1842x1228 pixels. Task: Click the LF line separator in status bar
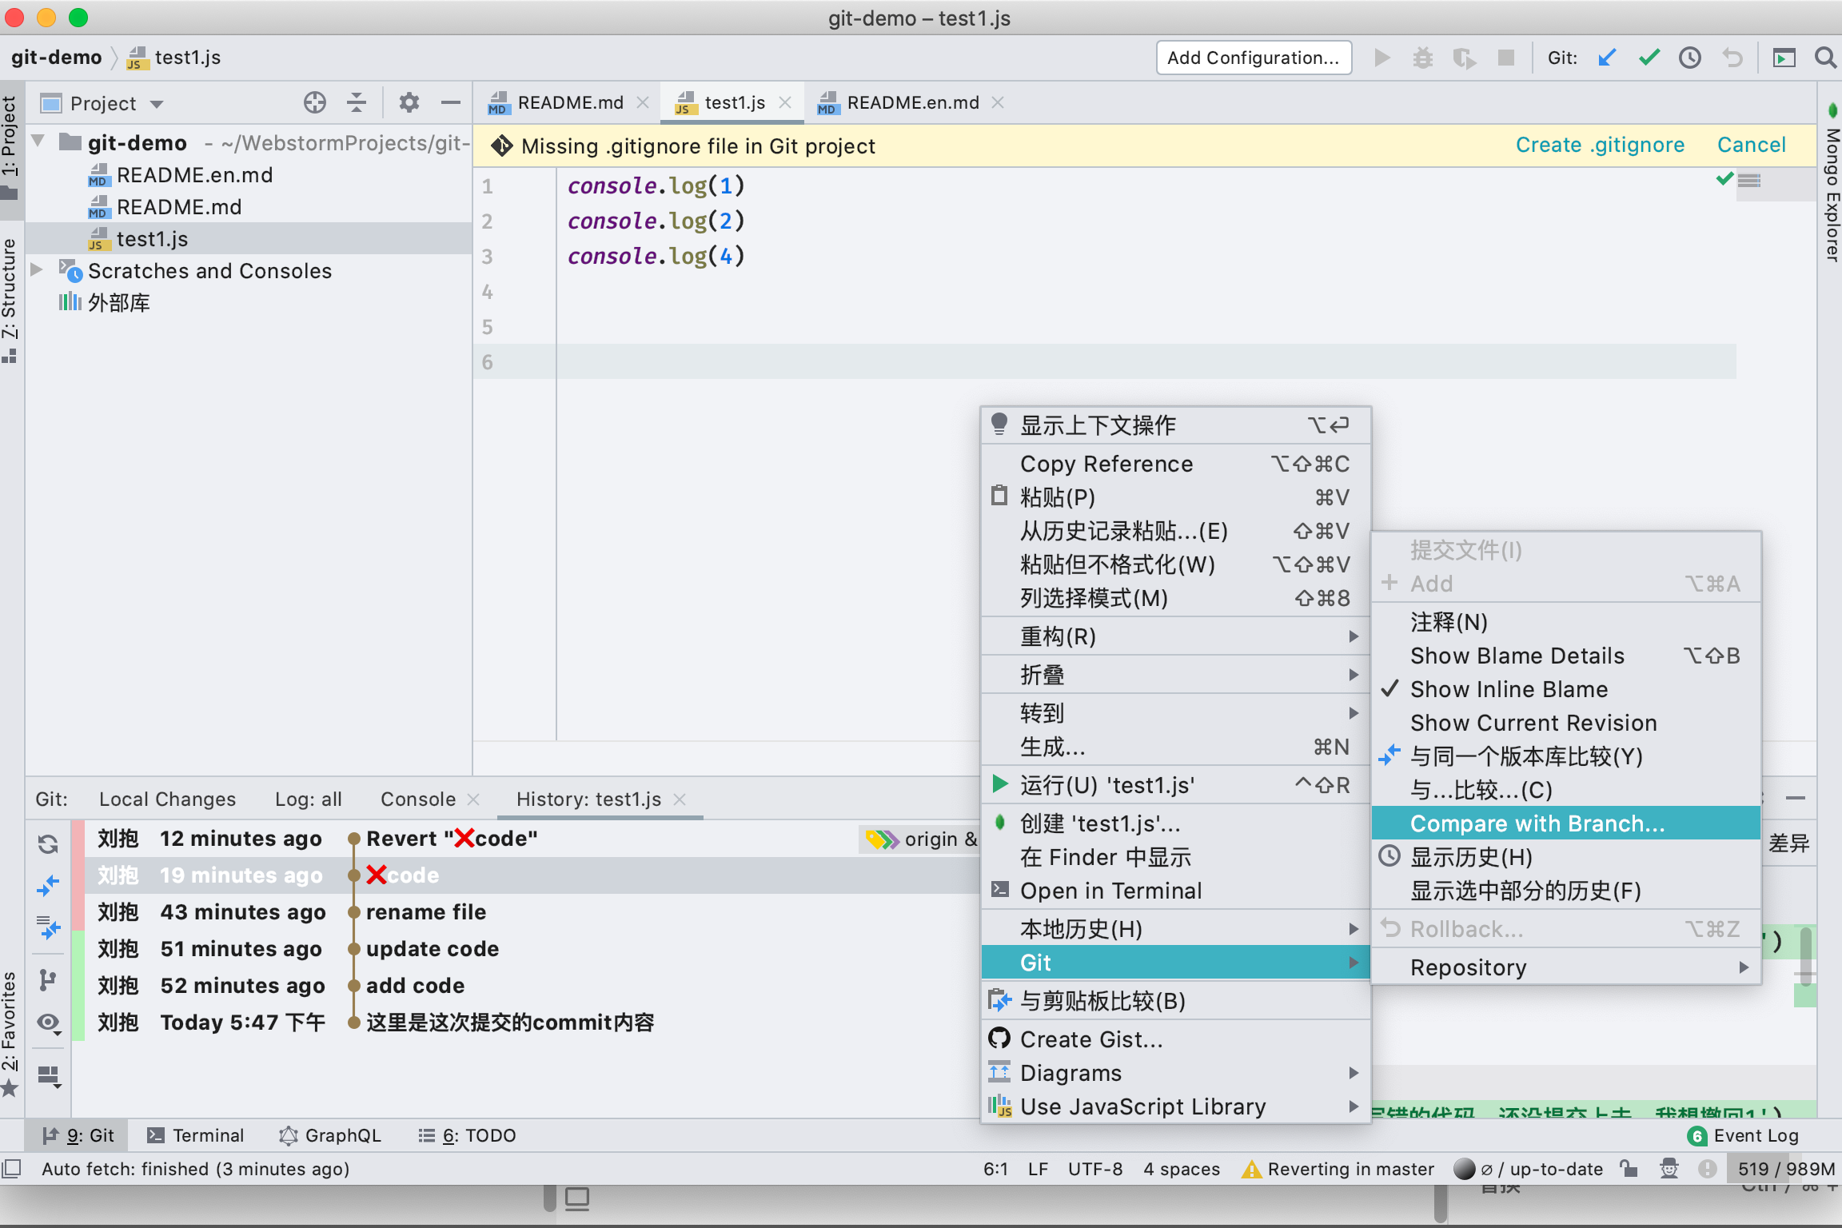pyautogui.click(x=1038, y=1169)
